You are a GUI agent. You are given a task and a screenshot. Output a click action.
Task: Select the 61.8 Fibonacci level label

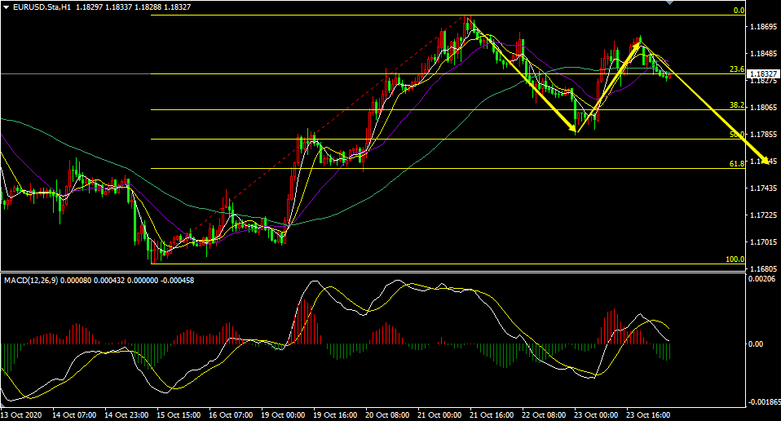coord(737,163)
